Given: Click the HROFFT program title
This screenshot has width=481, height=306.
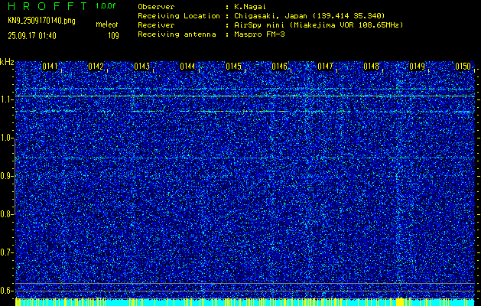Looking at the screenshot, I should point(47,6).
